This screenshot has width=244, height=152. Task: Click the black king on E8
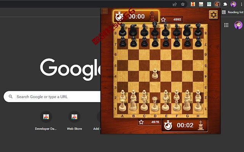(x=165, y=29)
